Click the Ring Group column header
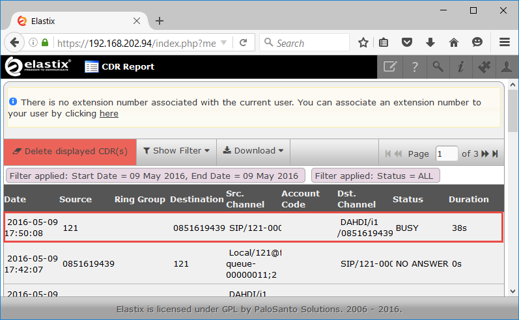Image resolution: width=519 pixels, height=320 pixels. click(139, 199)
